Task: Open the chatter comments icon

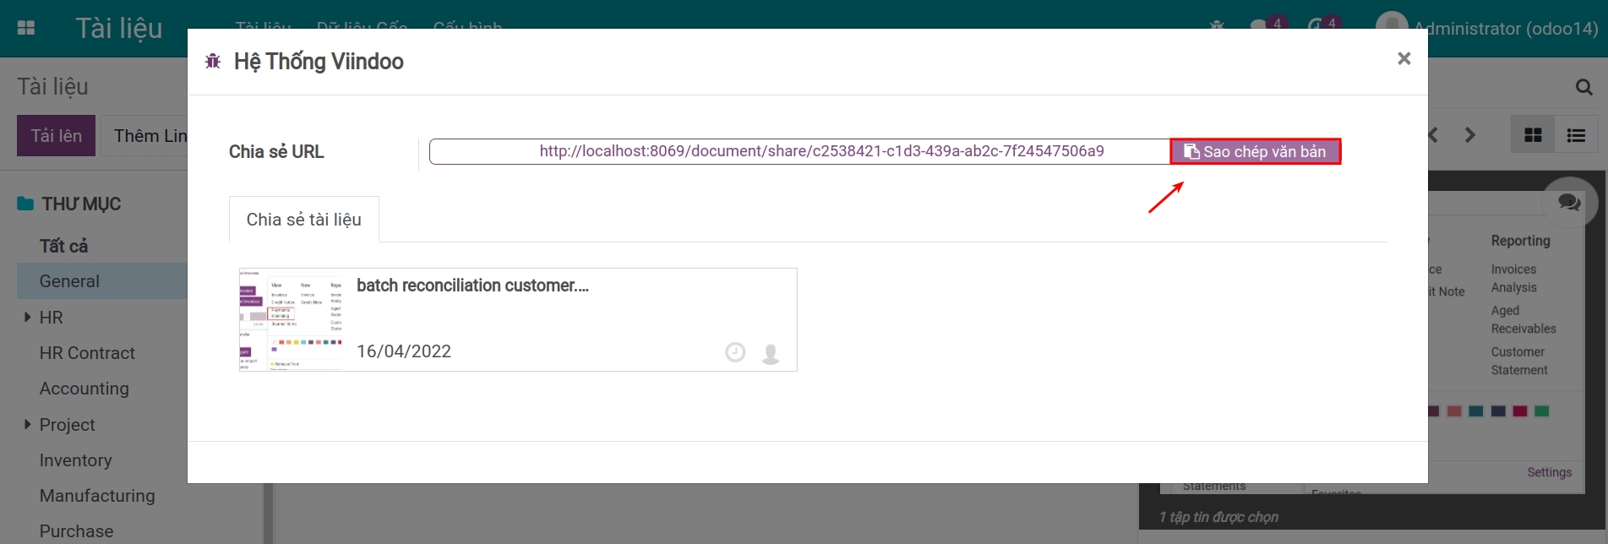Action: click(x=1569, y=203)
